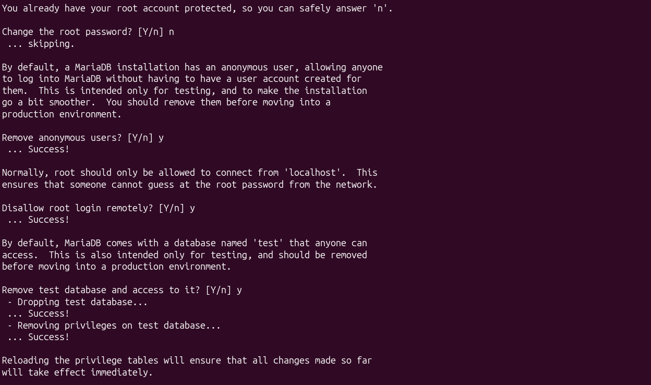
Task: Click the Success message below root login prompt
Action: 38,220
